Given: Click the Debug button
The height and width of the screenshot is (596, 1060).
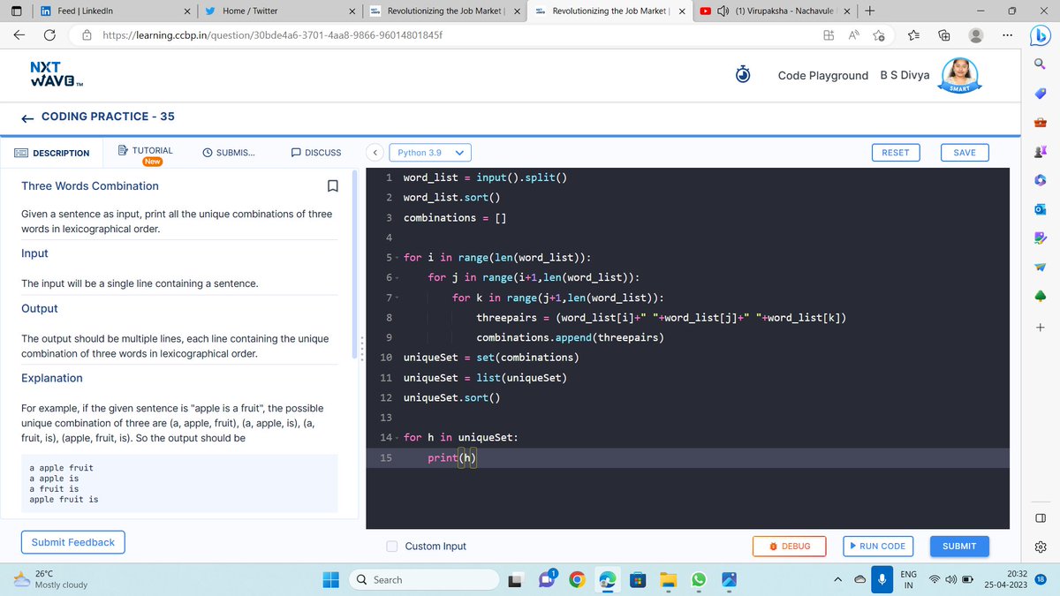Looking at the screenshot, I should pos(789,547).
